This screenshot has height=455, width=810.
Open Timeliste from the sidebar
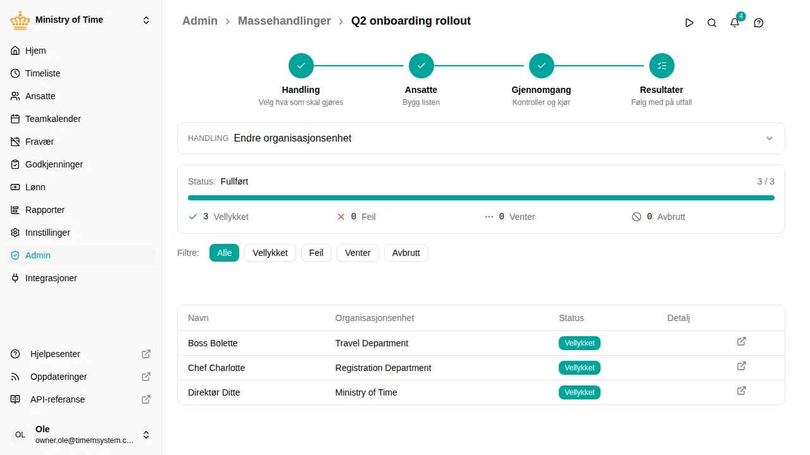coord(80,73)
